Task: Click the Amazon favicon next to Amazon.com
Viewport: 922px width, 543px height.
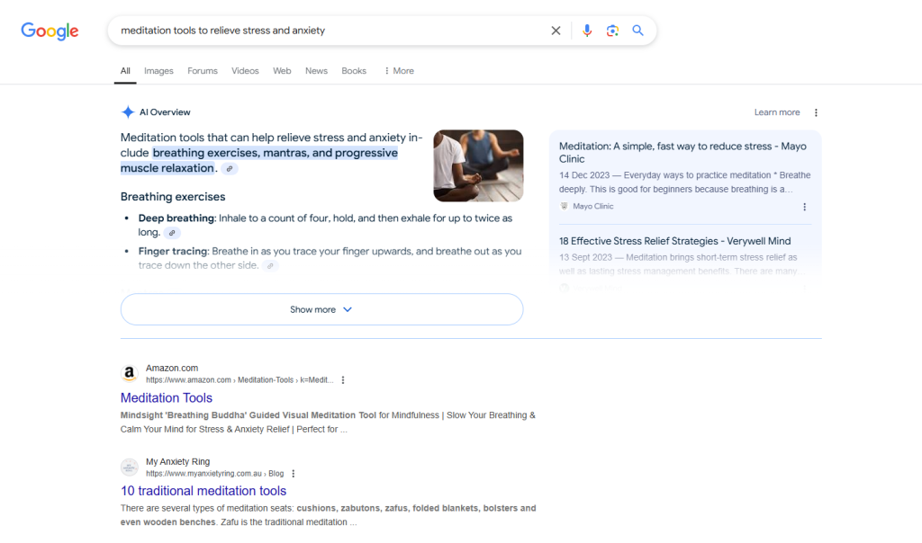Action: click(x=129, y=372)
